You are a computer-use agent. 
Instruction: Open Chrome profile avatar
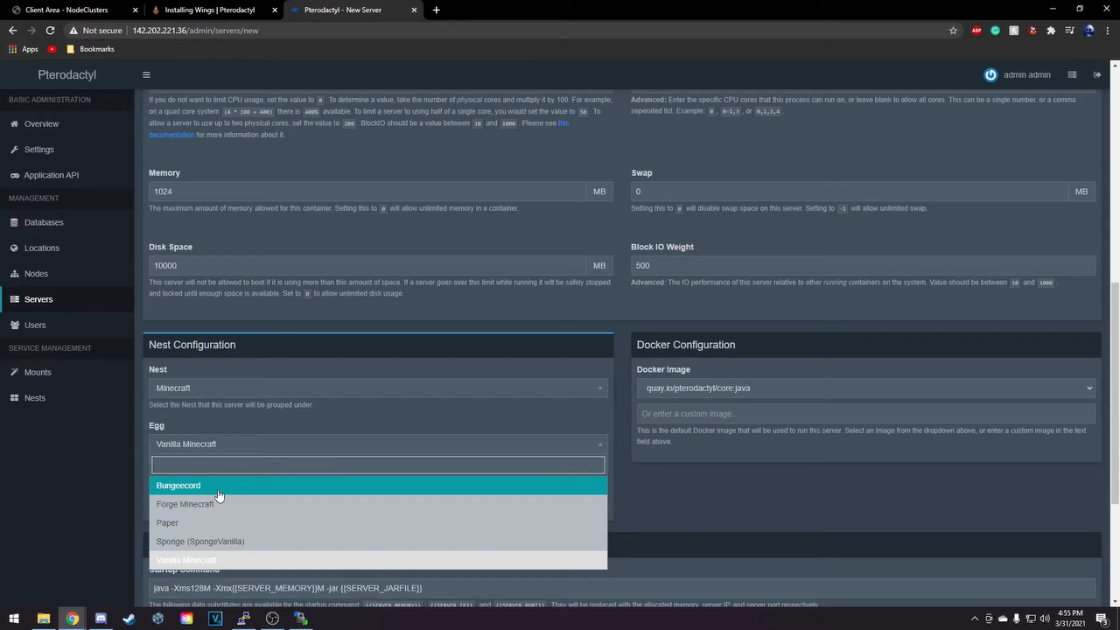point(1088,31)
